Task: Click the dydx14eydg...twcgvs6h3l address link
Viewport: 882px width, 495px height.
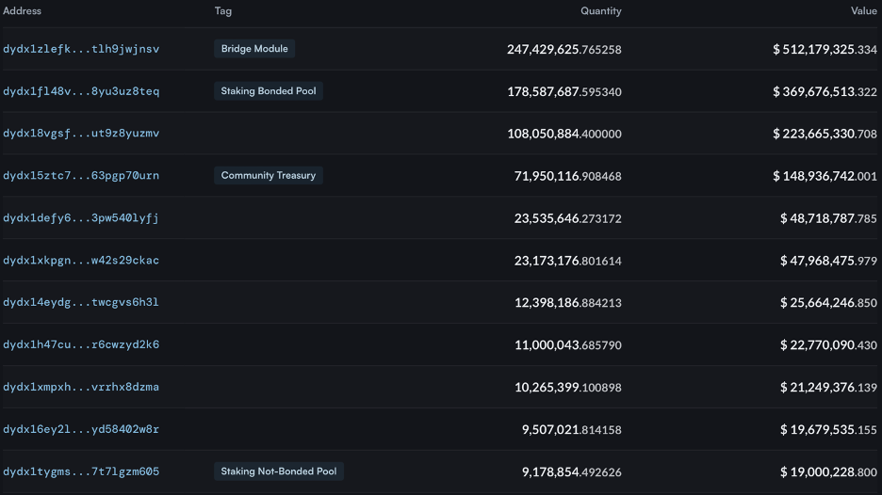Action: 81,303
